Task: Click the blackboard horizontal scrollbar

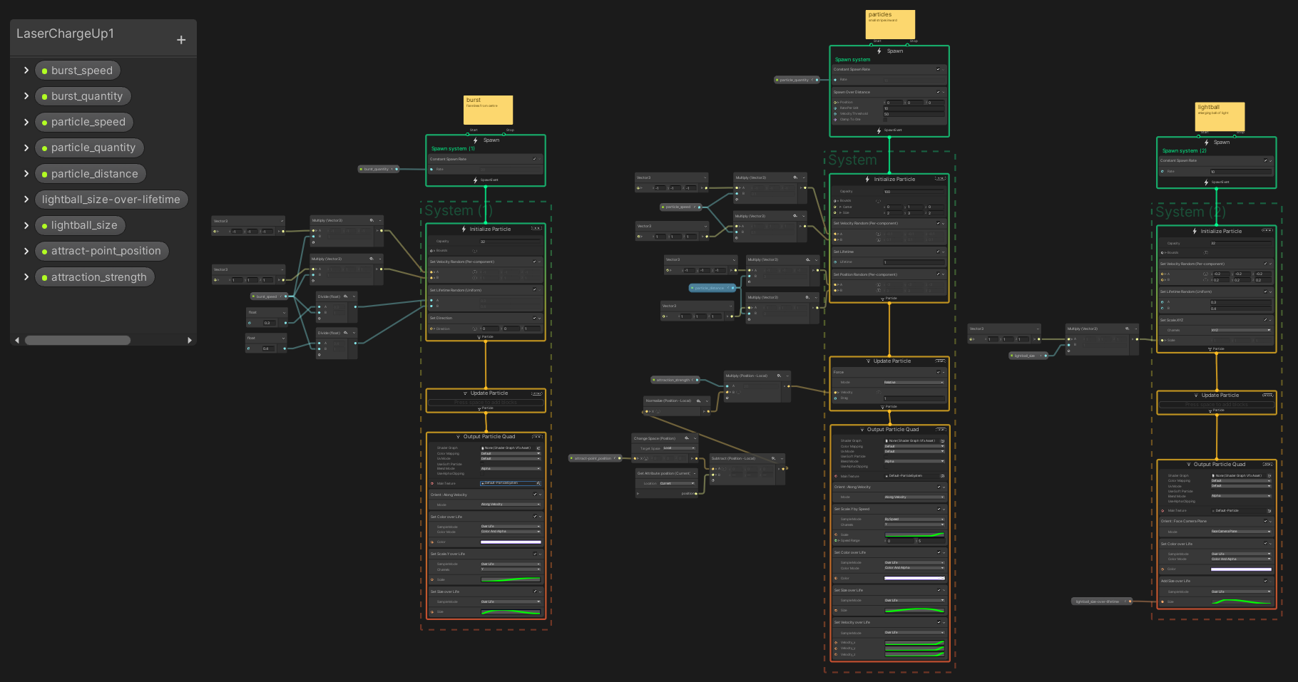Action: tap(78, 341)
